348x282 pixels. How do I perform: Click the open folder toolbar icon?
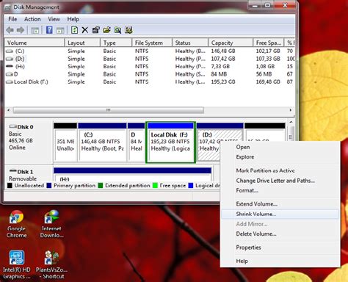pyautogui.click(x=106, y=30)
